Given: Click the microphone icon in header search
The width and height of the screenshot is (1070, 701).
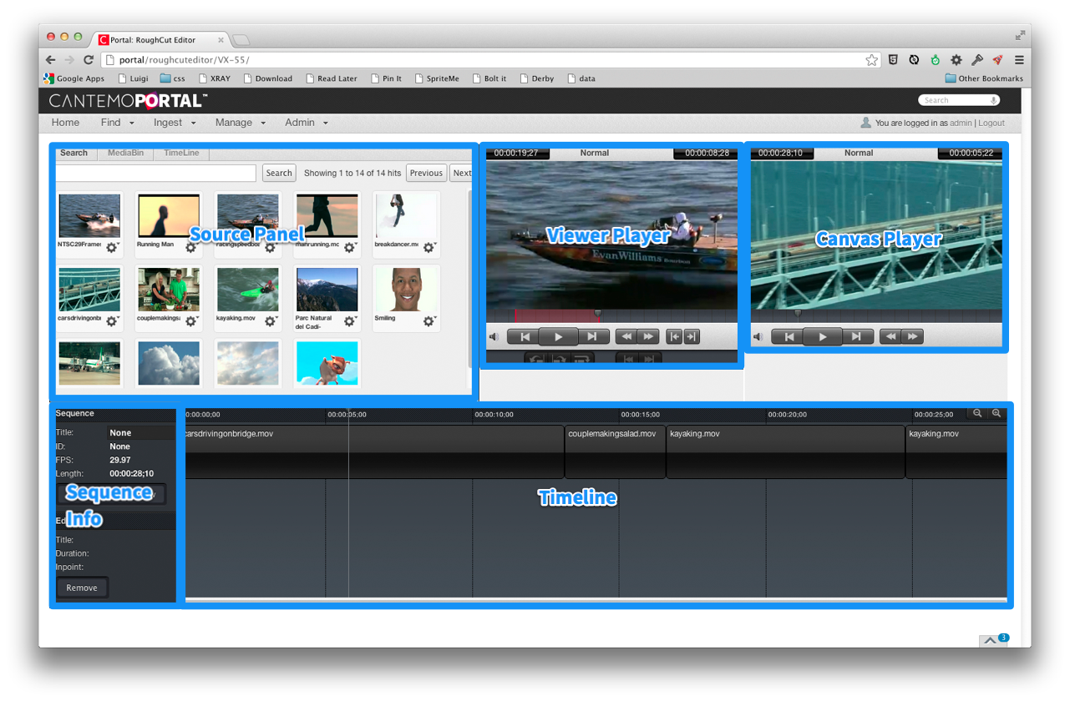Looking at the screenshot, I should (x=993, y=100).
